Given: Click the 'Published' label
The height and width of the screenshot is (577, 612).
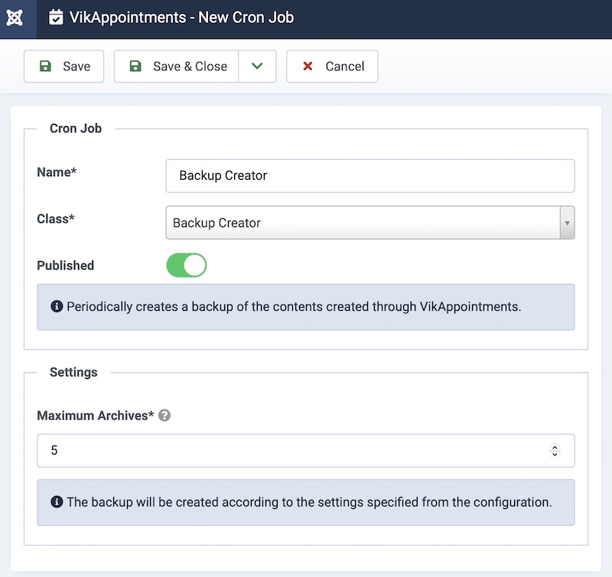Looking at the screenshot, I should click(66, 266).
